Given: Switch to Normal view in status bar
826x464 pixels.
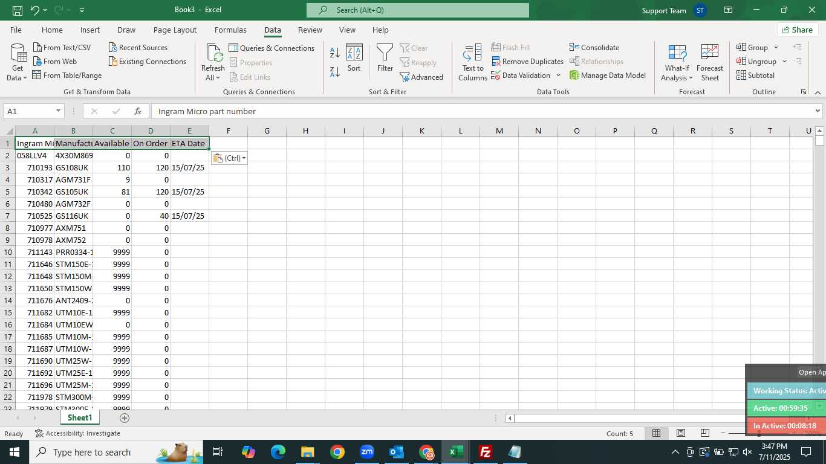Looking at the screenshot, I should [656, 433].
